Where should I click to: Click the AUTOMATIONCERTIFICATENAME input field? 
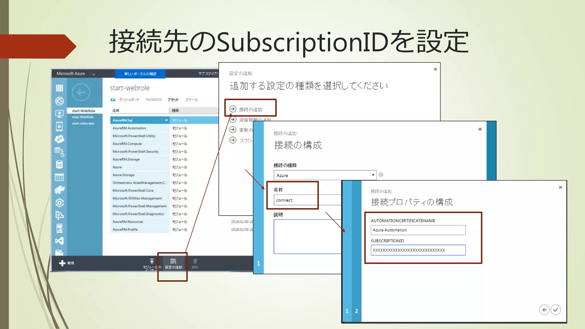tap(418, 230)
